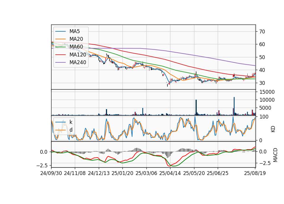Click the 25/08/19 date axis label
The height and width of the screenshot is (204, 284).
click(255, 173)
